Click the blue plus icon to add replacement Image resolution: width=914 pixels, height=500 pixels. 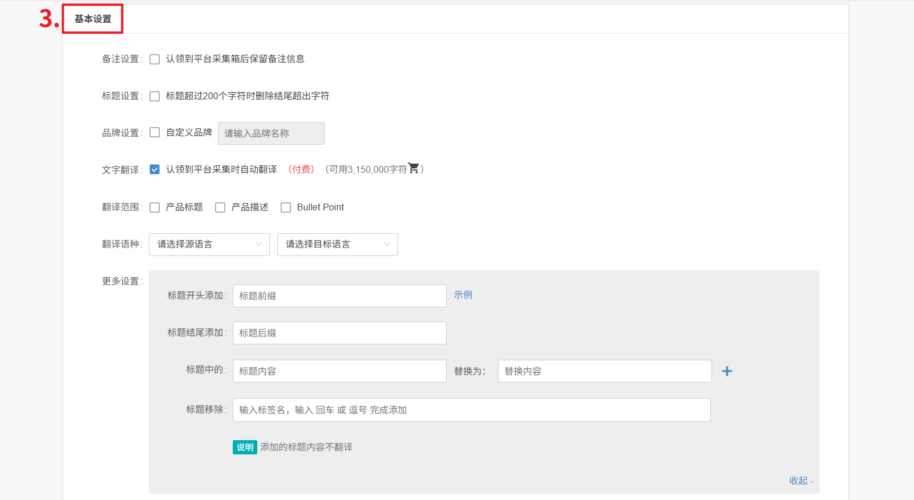pyautogui.click(x=727, y=371)
